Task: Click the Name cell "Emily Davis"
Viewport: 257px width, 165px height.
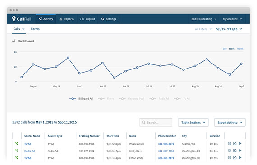Action: pyautogui.click(x=136, y=151)
